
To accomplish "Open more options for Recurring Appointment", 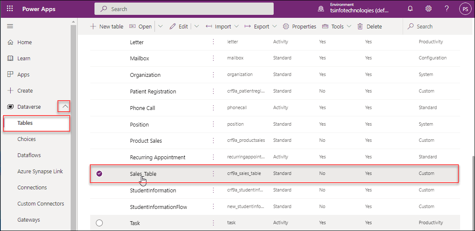I will [214, 157].
